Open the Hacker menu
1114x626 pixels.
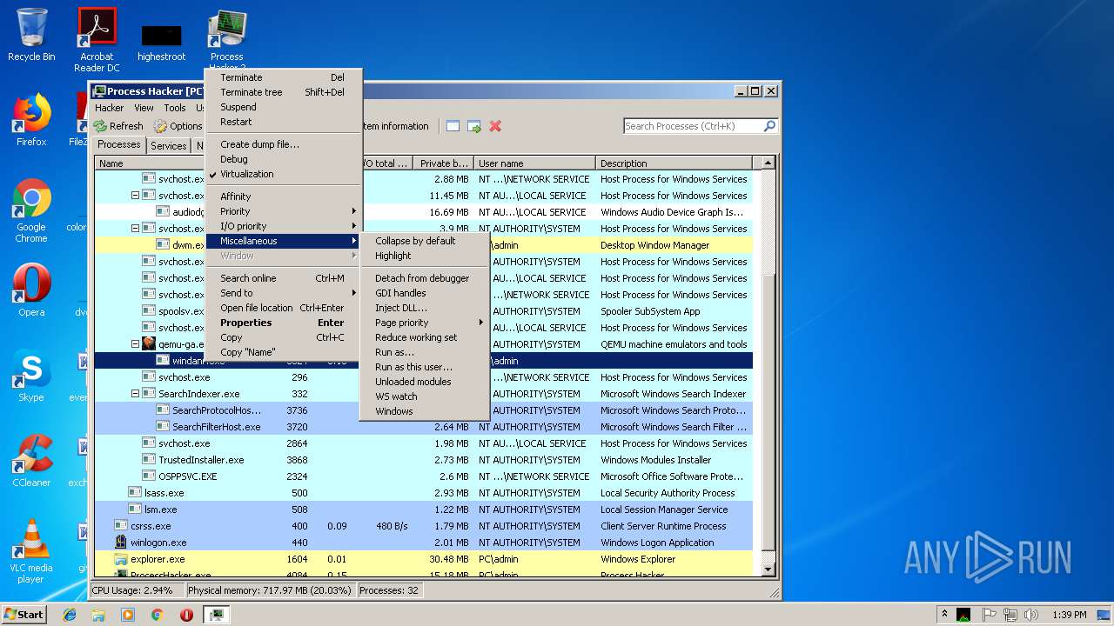pyautogui.click(x=110, y=108)
